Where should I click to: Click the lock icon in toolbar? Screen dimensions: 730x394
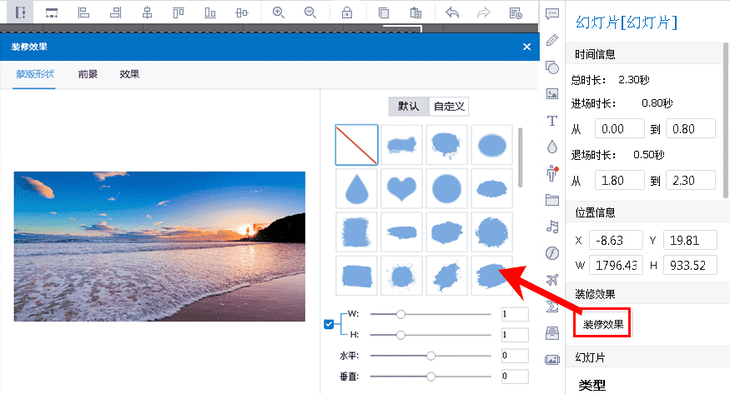(347, 12)
